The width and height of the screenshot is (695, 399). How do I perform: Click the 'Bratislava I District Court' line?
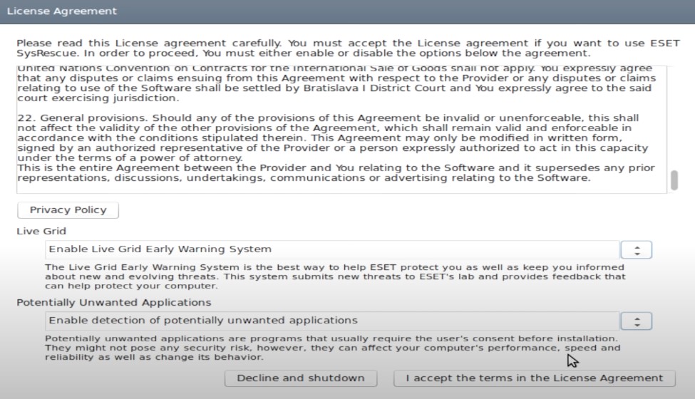click(334, 88)
